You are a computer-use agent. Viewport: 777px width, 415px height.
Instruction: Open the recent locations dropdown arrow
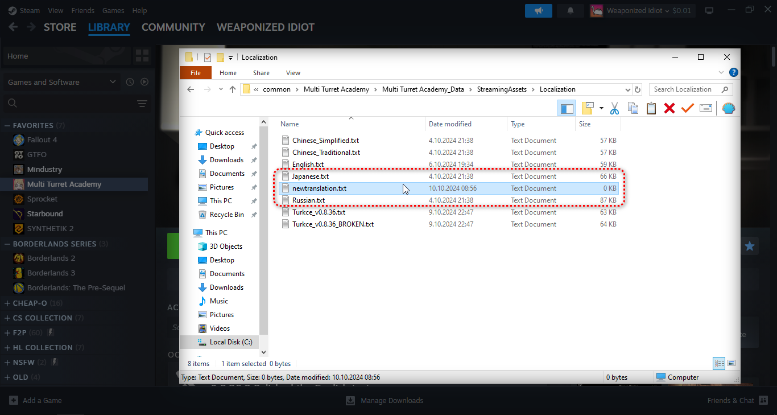[220, 90]
